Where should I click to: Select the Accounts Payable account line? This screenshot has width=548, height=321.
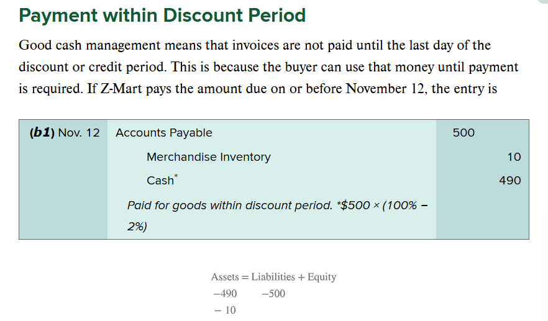164,133
